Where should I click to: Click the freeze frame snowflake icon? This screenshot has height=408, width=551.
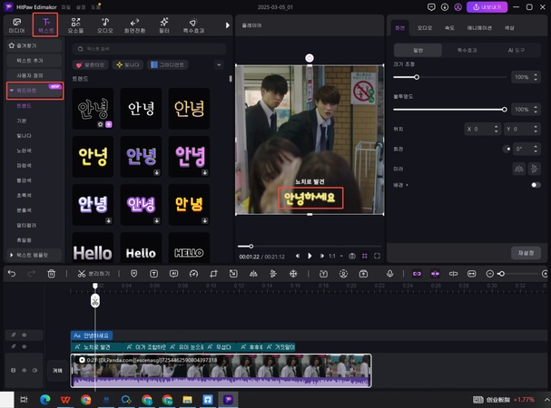(x=293, y=274)
